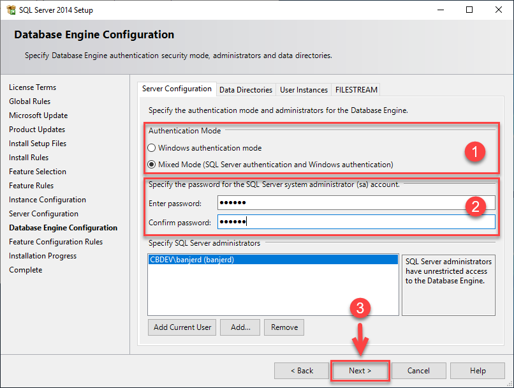Click Server Configuration step in sidebar
The height and width of the screenshot is (388, 514).
pyautogui.click(x=43, y=214)
